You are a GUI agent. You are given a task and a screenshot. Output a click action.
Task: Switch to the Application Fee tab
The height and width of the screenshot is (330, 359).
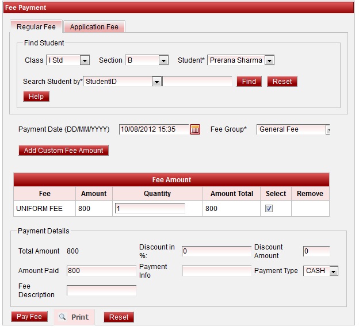pos(94,27)
